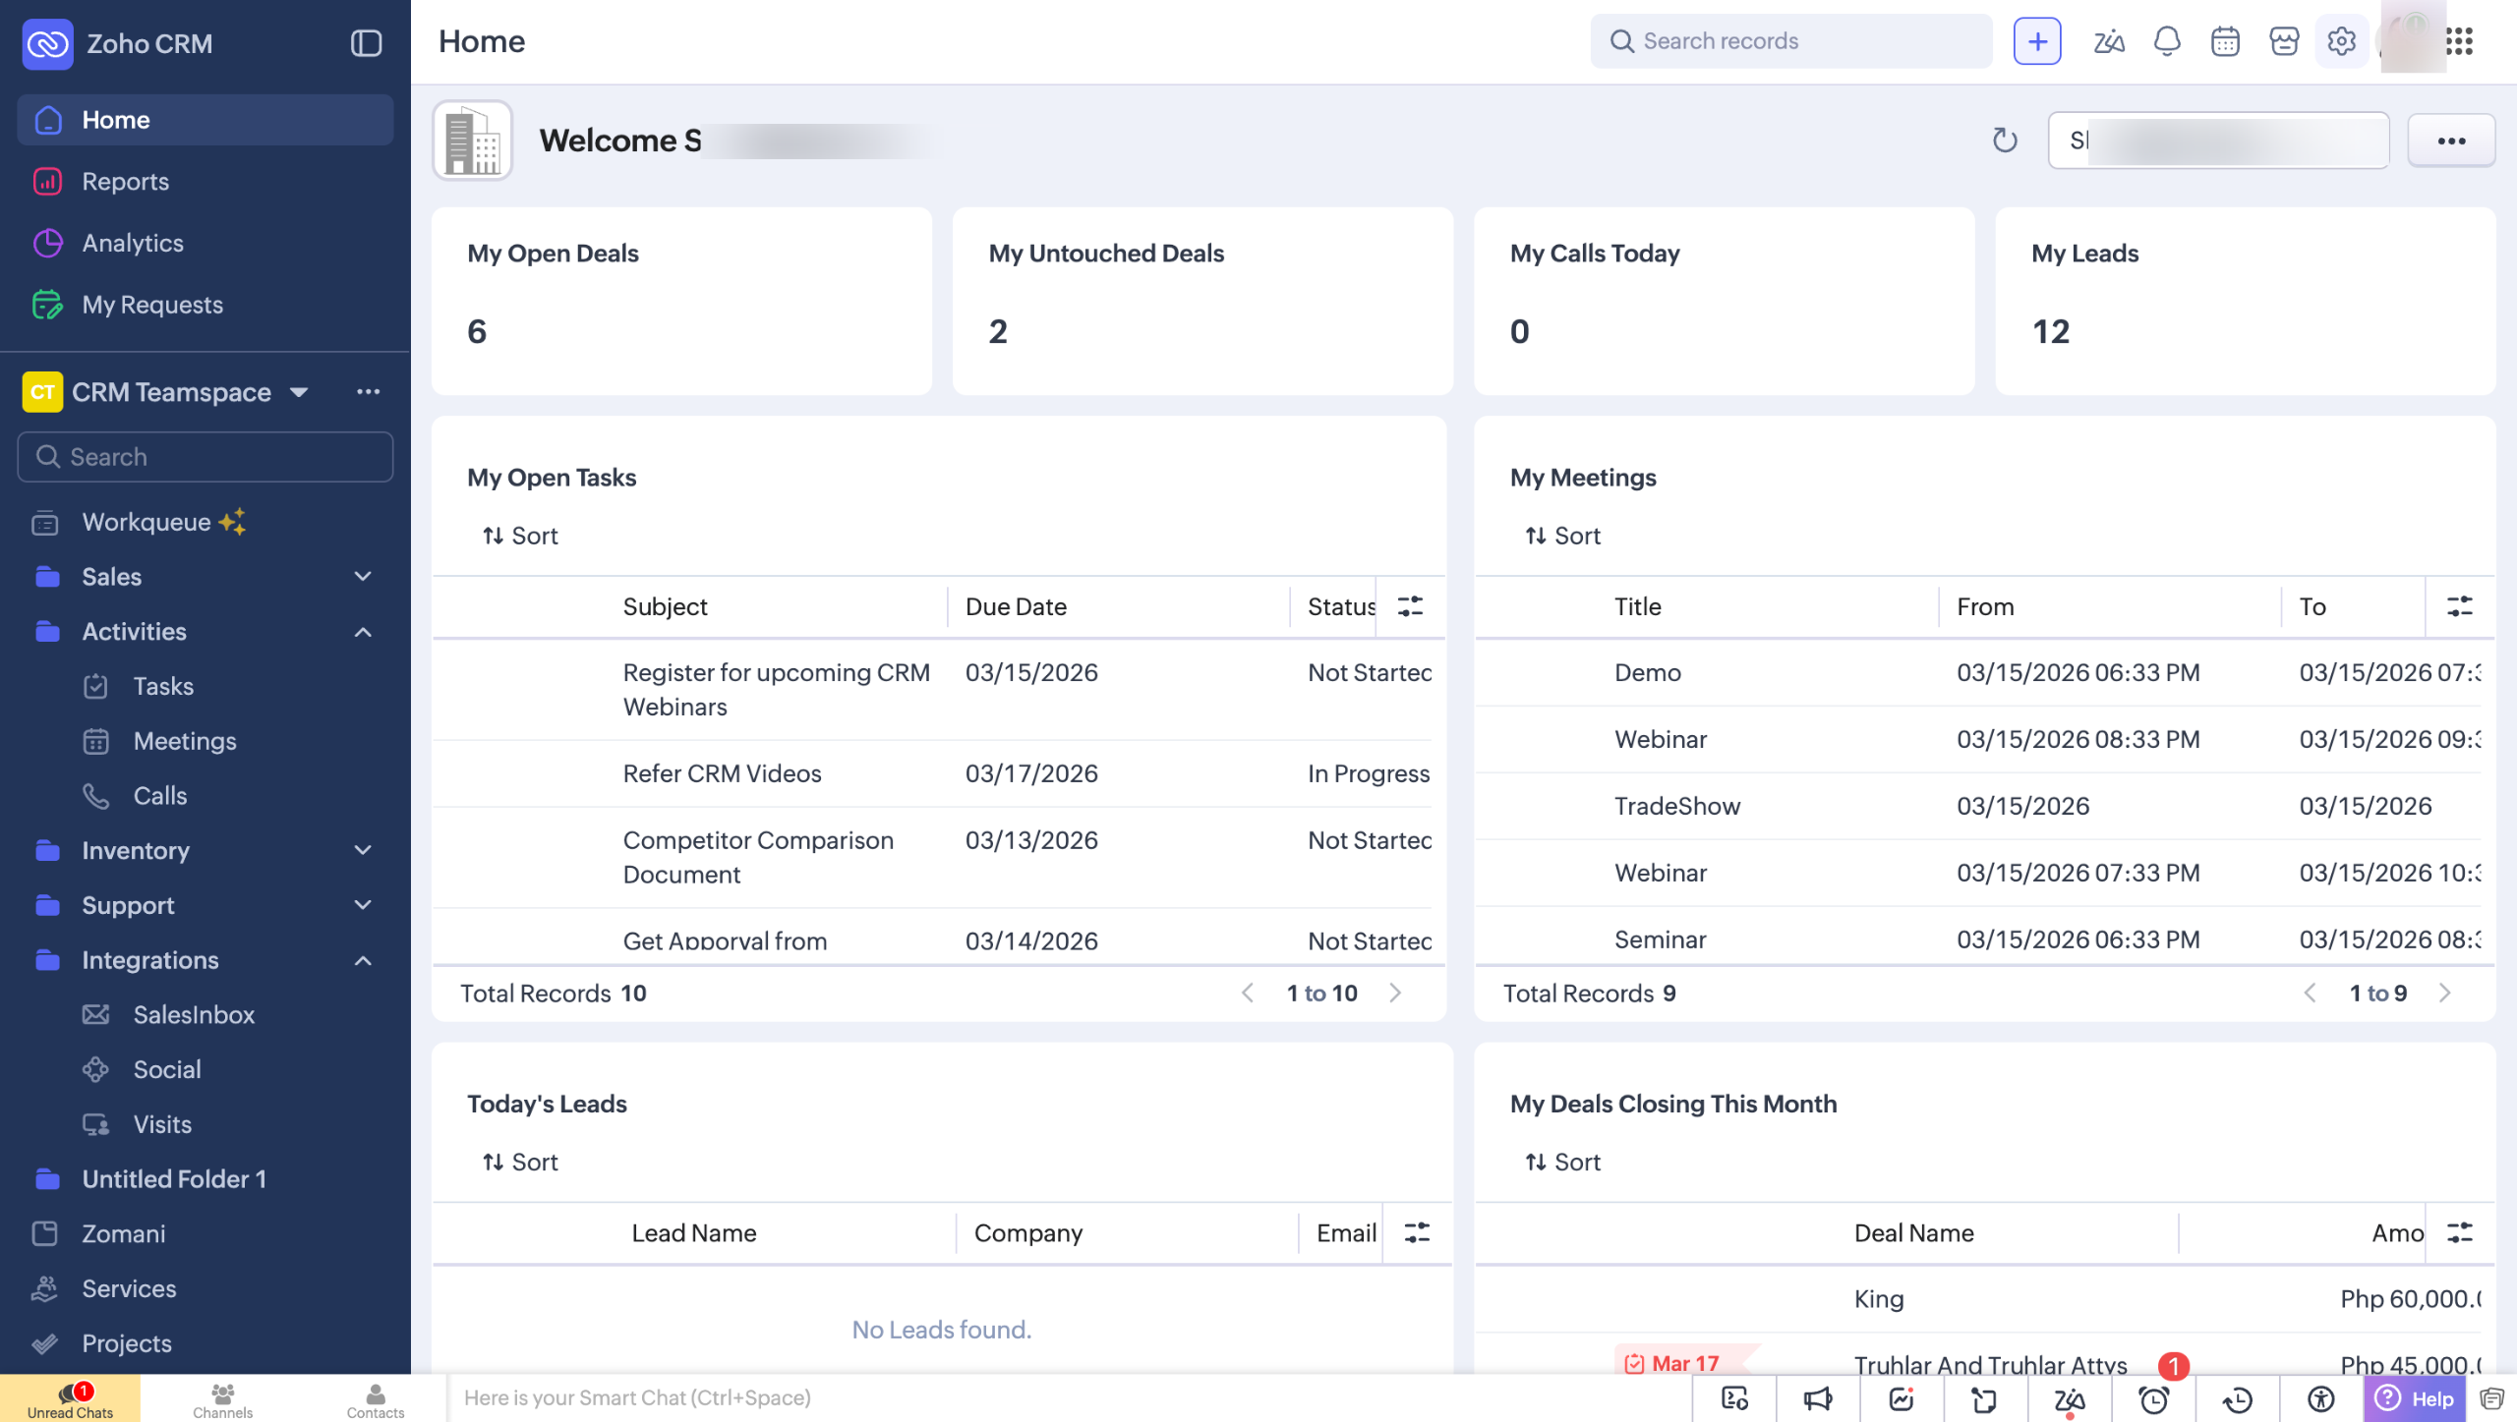2517x1422 pixels.
Task: Open the CRM Teamspace dropdown arrow
Action: click(299, 392)
